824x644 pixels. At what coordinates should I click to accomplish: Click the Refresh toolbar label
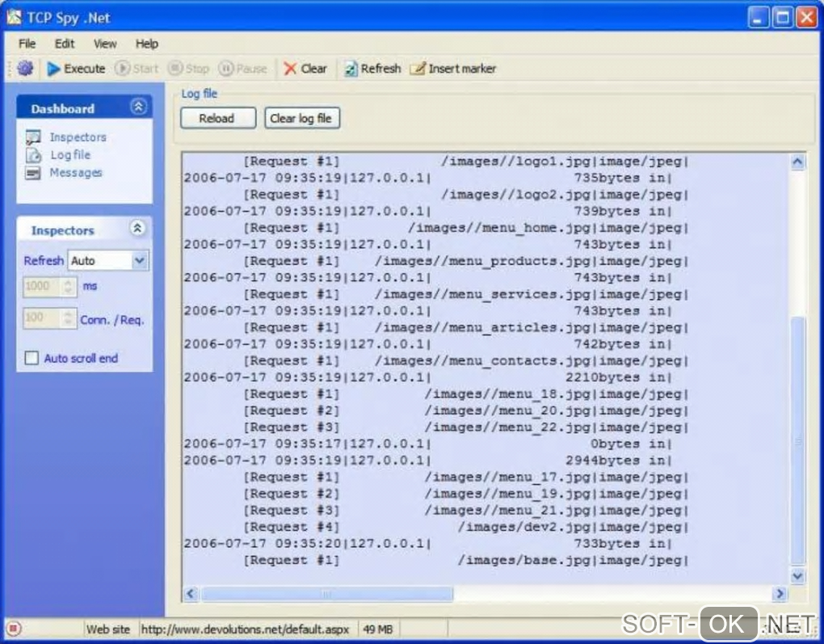380,69
